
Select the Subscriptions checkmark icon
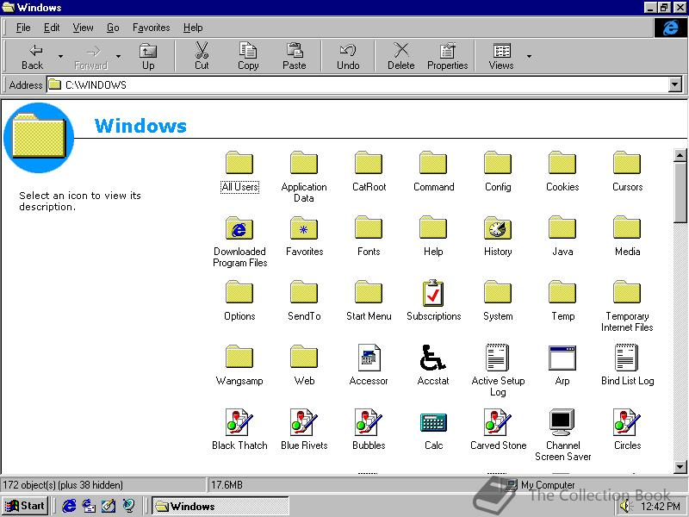pos(433,301)
